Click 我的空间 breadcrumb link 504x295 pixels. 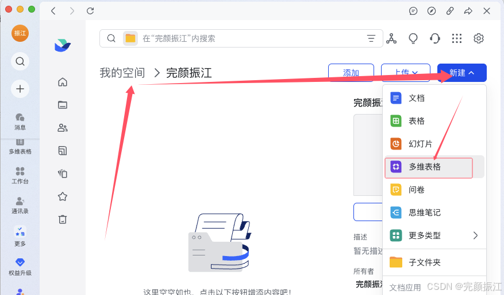(122, 73)
